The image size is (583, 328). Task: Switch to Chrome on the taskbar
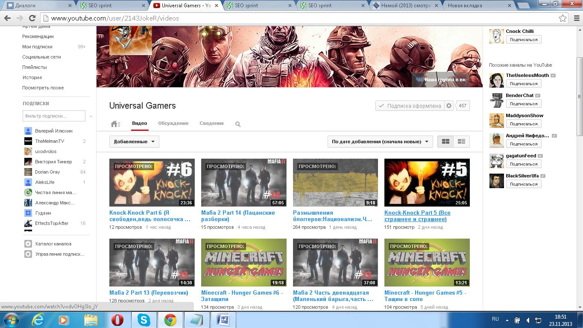point(170,320)
